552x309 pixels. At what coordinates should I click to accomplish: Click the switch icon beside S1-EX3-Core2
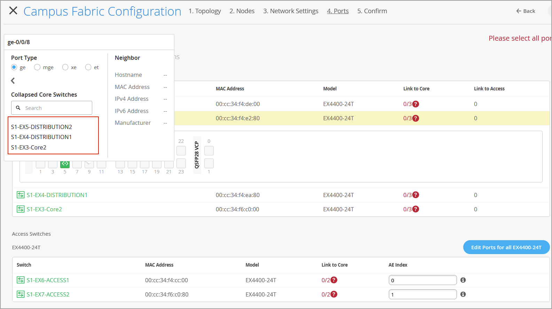[21, 209]
